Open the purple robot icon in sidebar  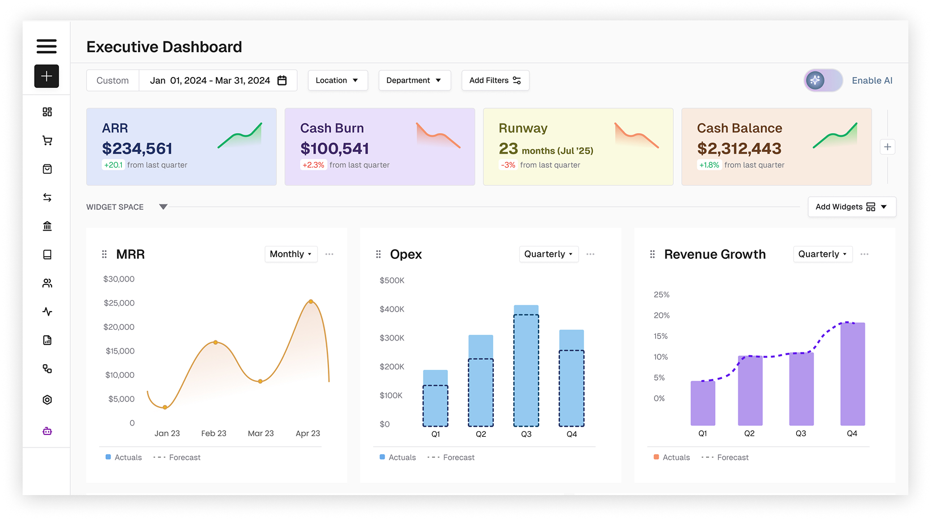pyautogui.click(x=47, y=431)
